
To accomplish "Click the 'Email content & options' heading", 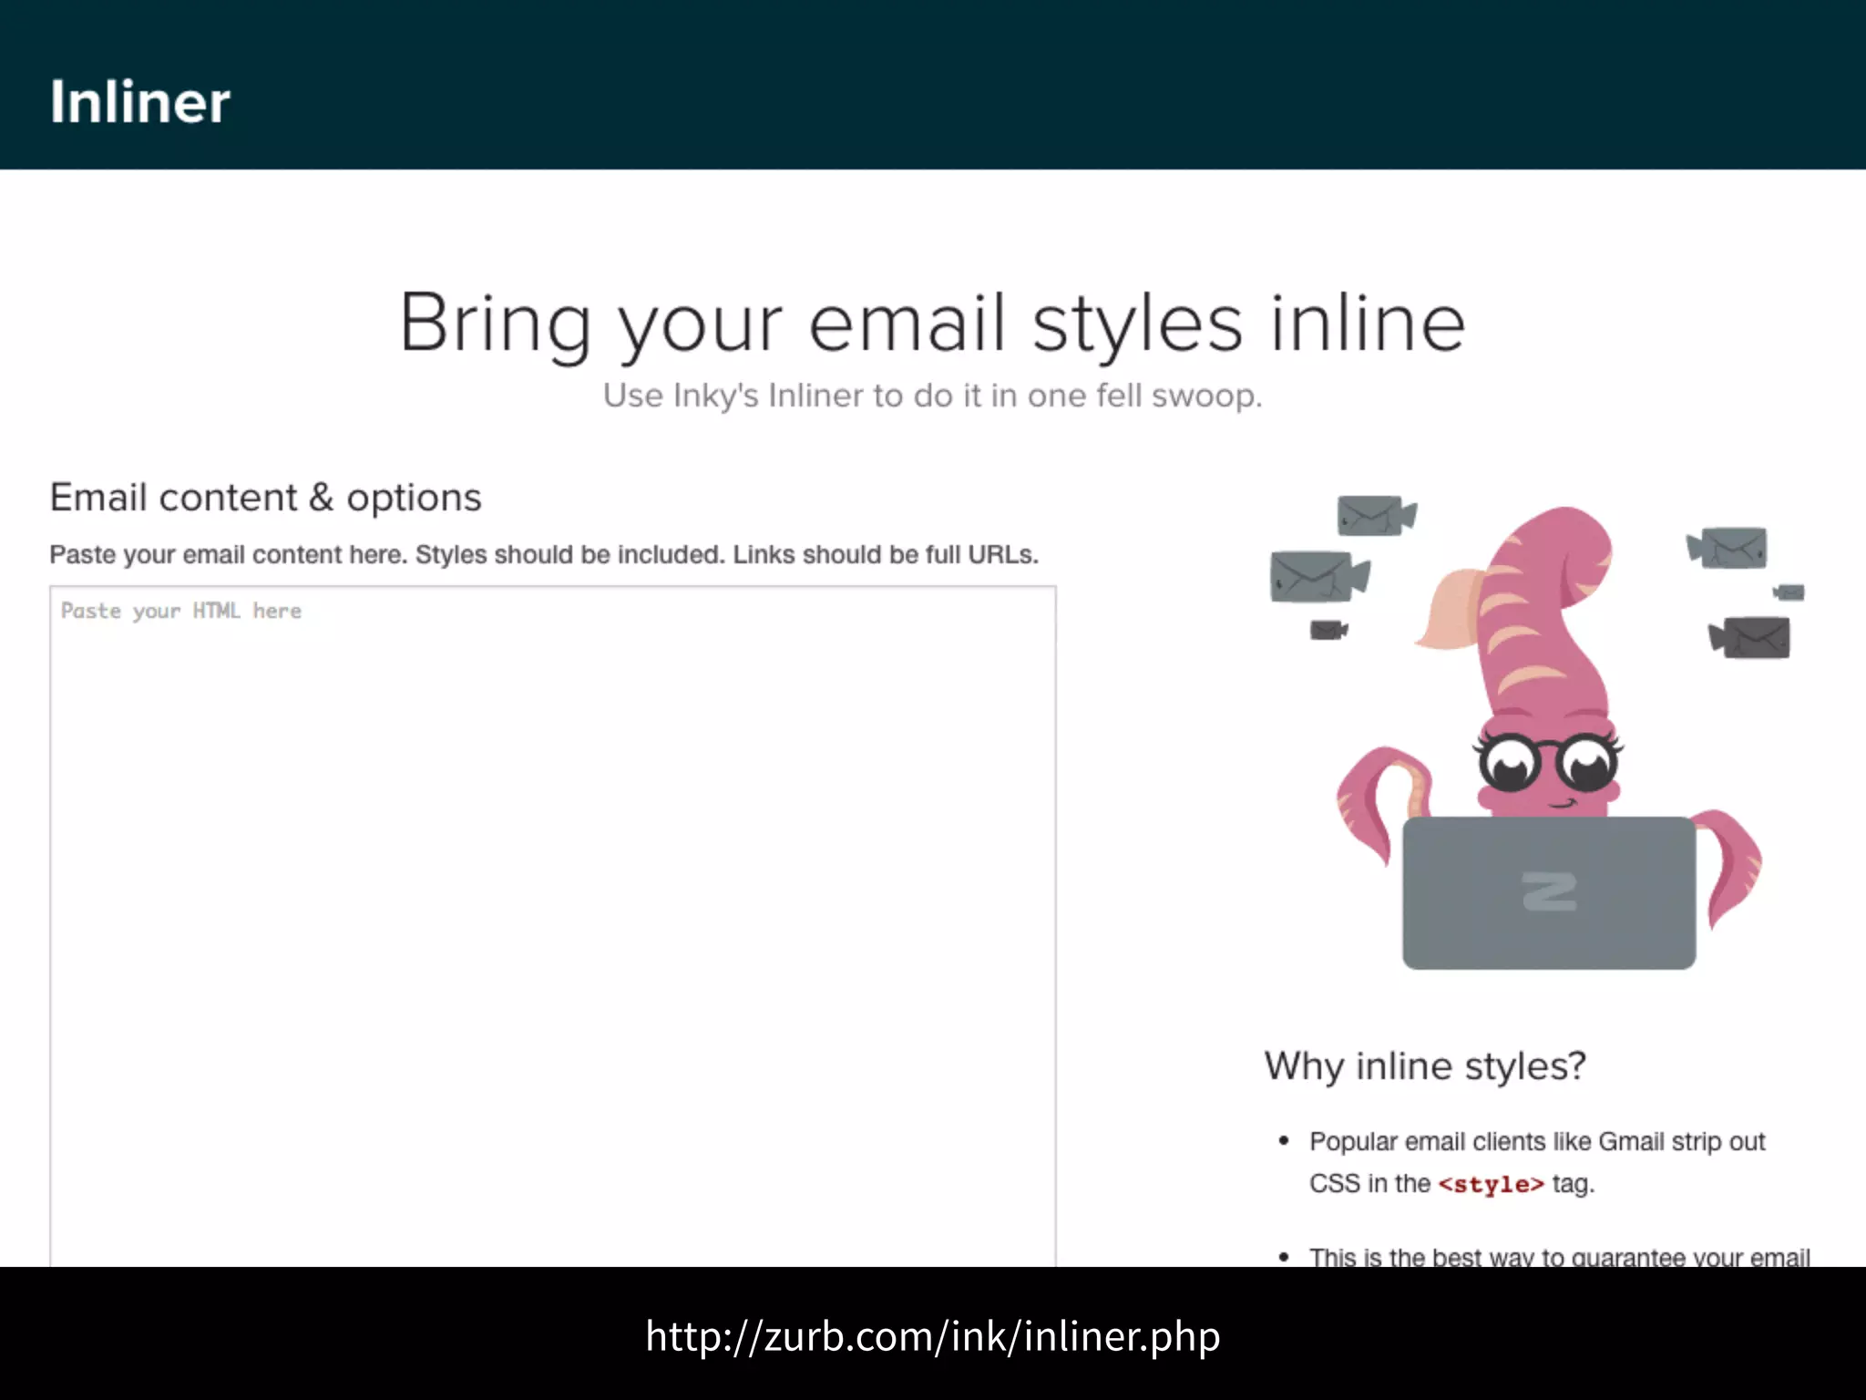I will pos(265,498).
